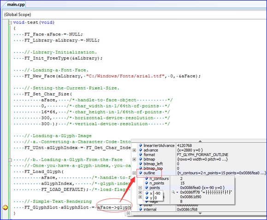Click the bitmap field icon
Image resolution: width=267 pixels, height=220 pixels.
(141, 159)
